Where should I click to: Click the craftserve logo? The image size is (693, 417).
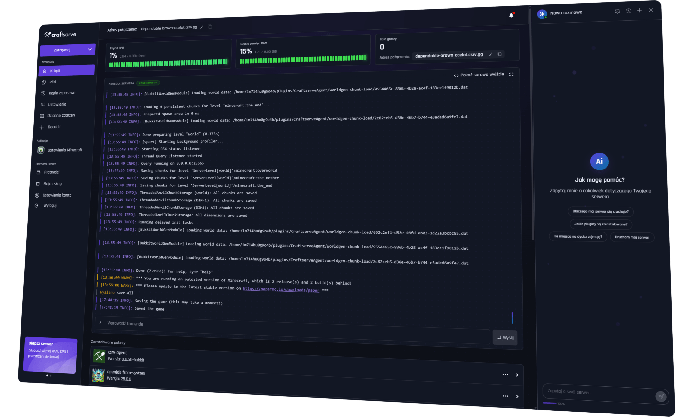[x=60, y=34]
